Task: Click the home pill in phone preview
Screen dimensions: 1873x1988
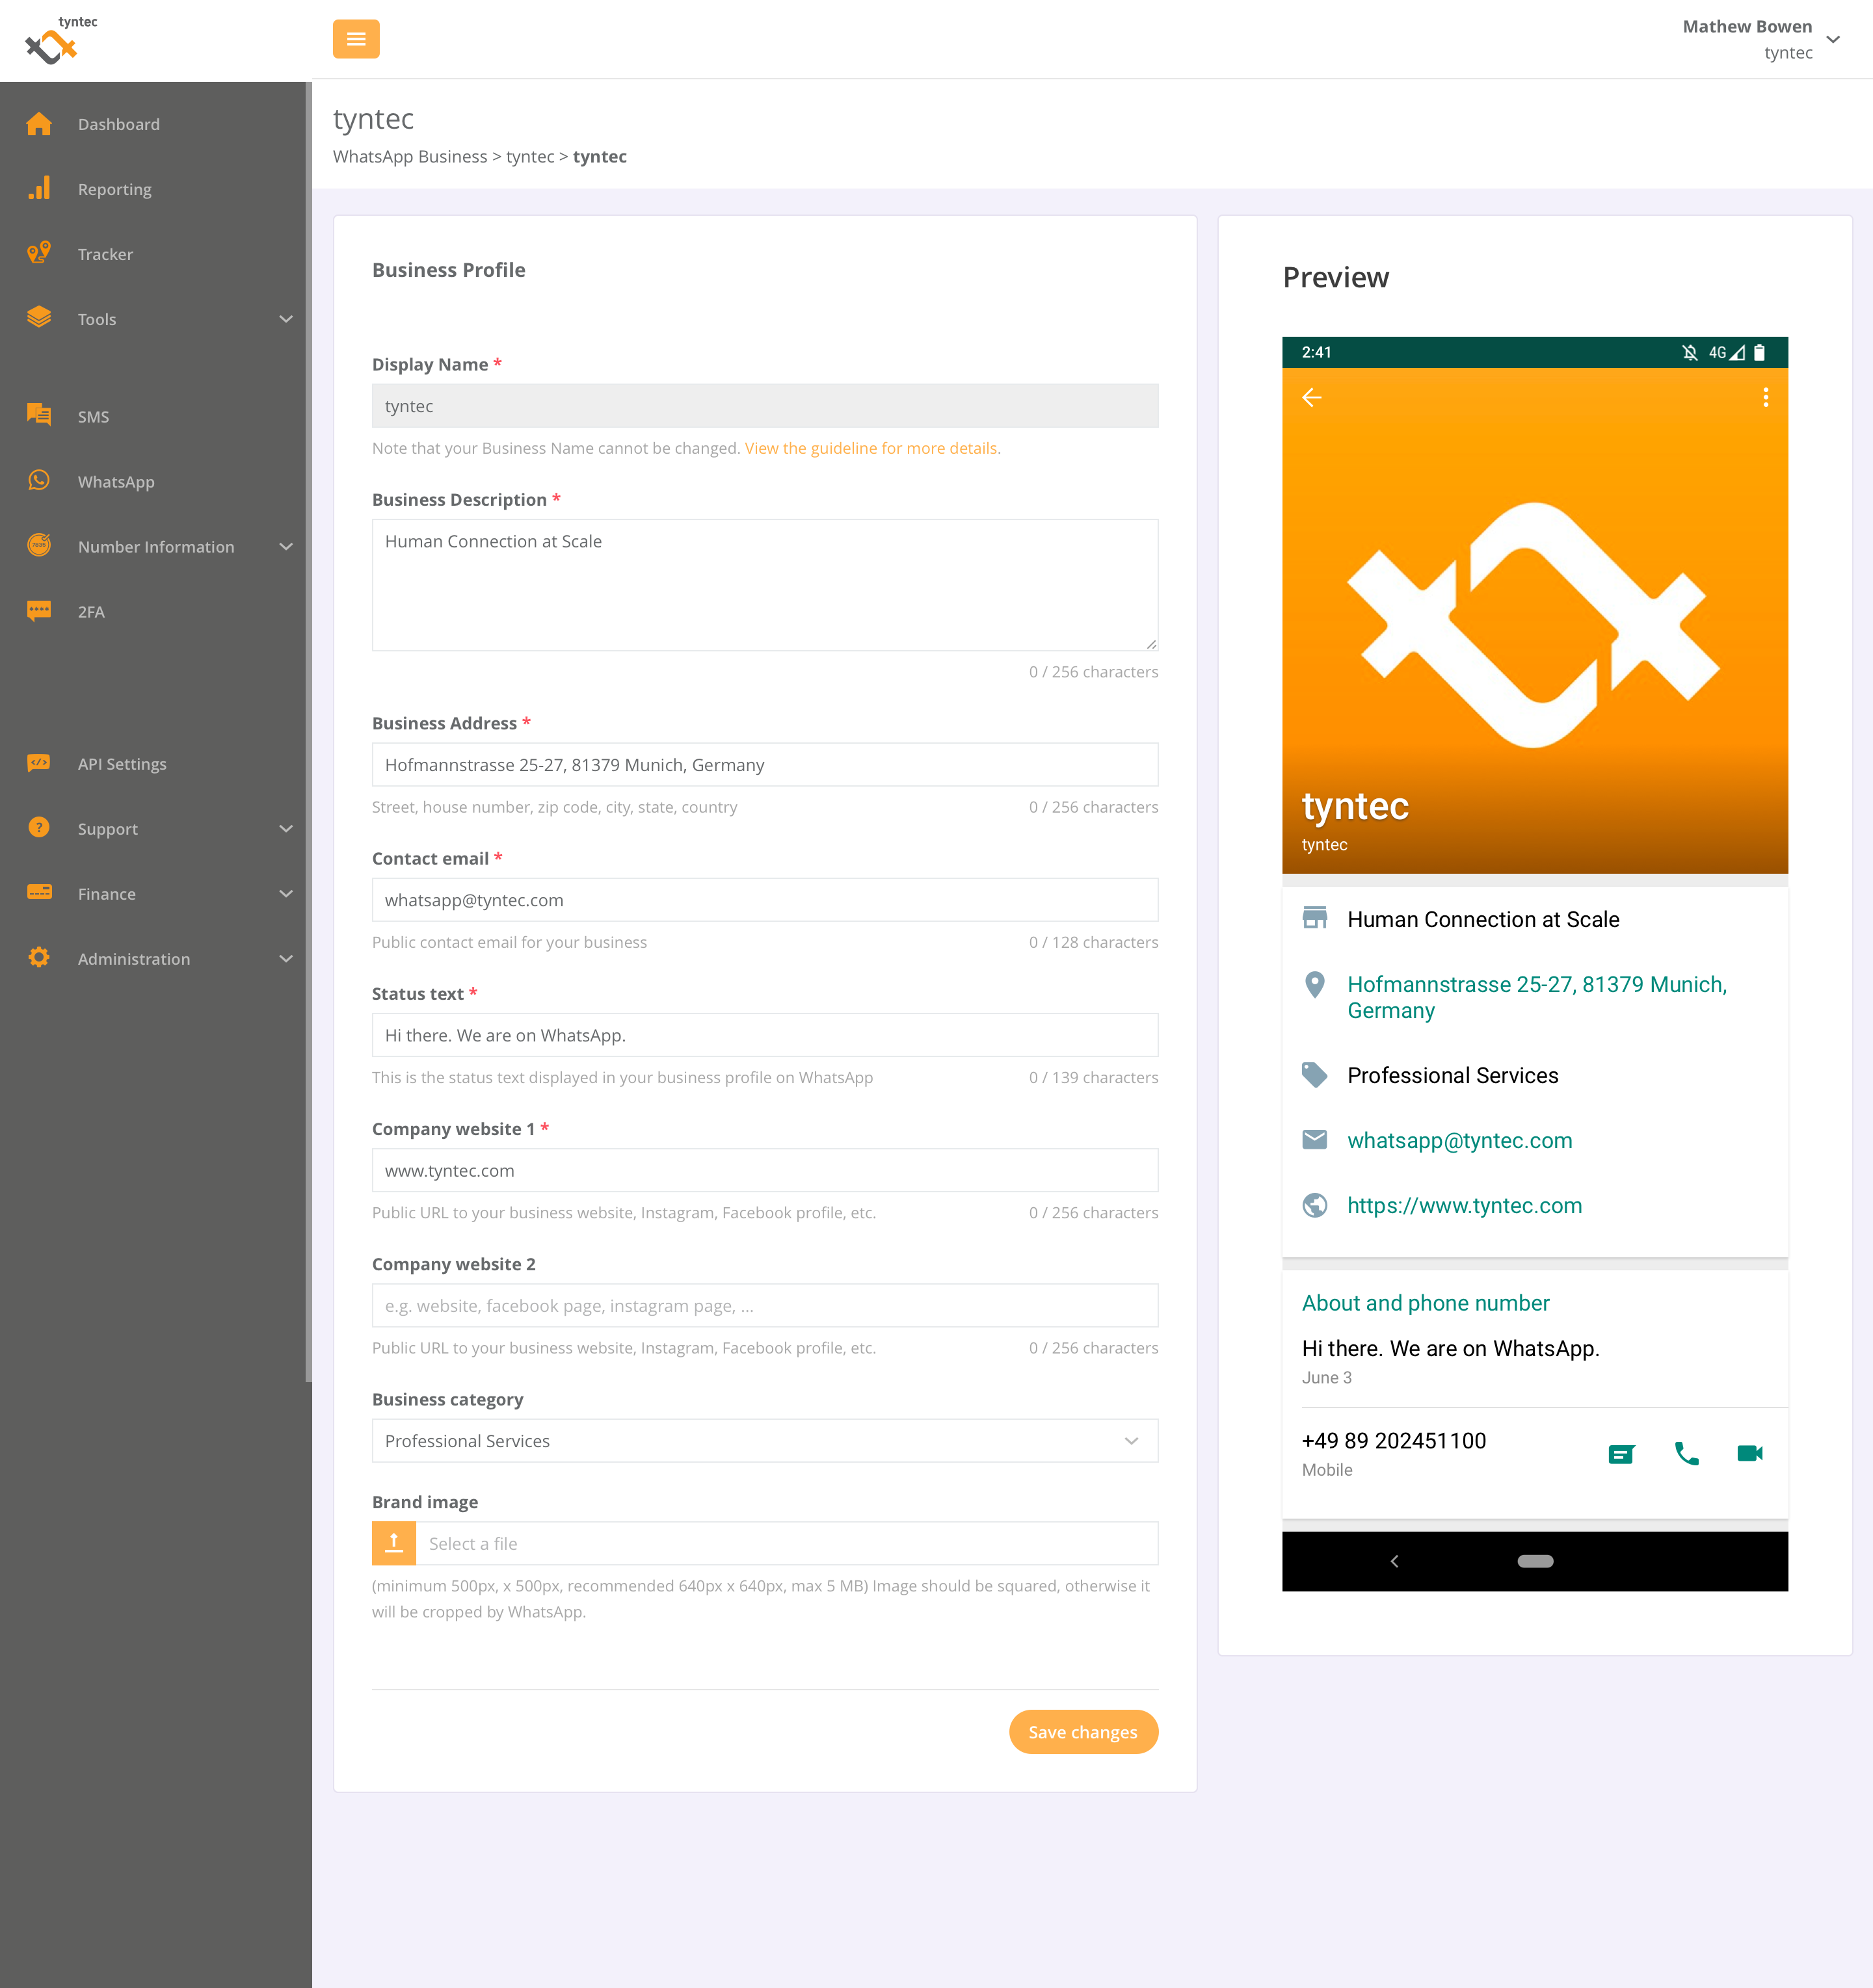Action: pyautogui.click(x=1535, y=1561)
